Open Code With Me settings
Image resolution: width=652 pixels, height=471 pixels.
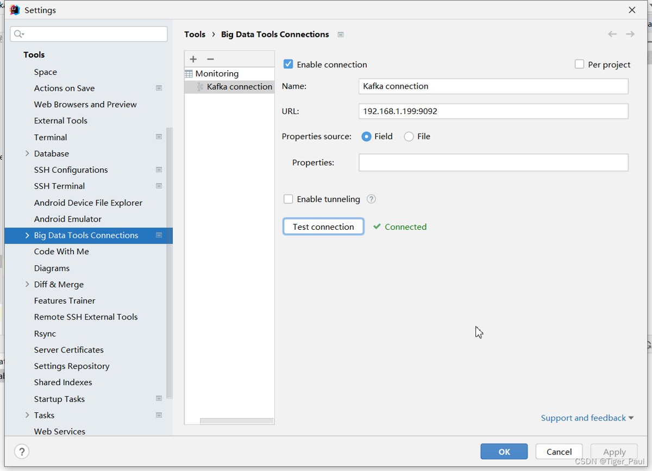click(x=61, y=252)
